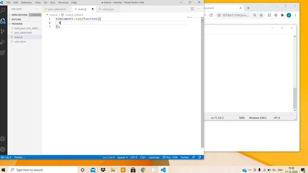Show hidden system tray icons

[250, 170]
